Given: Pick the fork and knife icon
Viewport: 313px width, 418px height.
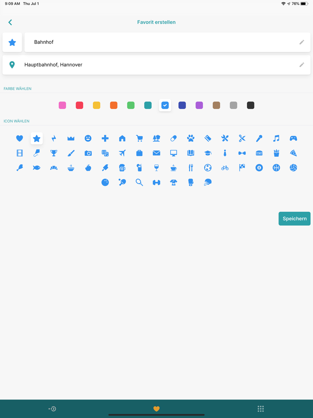Looking at the screenshot, I should tap(191, 168).
